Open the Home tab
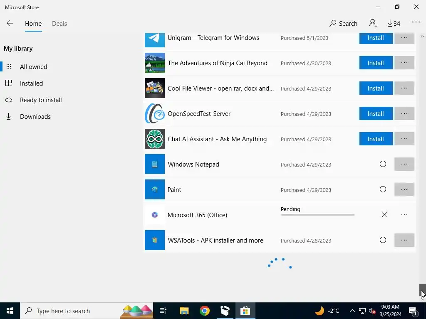This screenshot has width=426, height=319. 33,24
